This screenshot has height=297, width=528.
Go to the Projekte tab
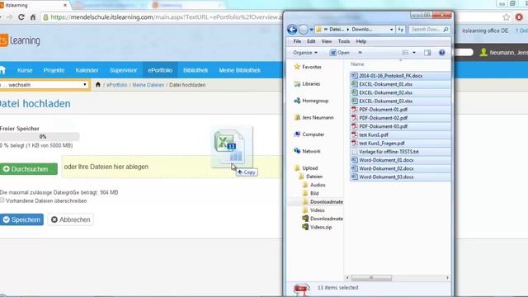pyautogui.click(x=54, y=70)
